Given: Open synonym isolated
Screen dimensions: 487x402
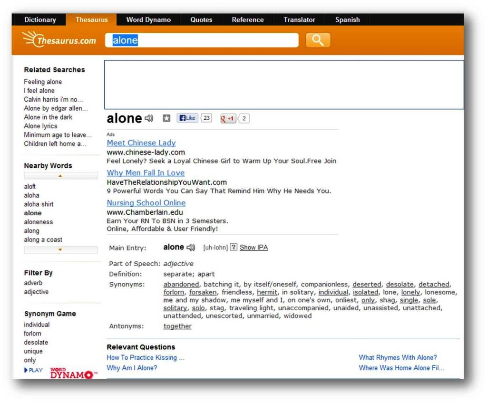Looking at the screenshot, I should pyautogui.click(x=366, y=292).
